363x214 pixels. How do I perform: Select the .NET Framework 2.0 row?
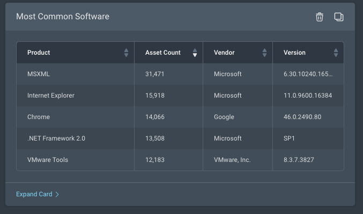pyautogui.click(x=180, y=138)
